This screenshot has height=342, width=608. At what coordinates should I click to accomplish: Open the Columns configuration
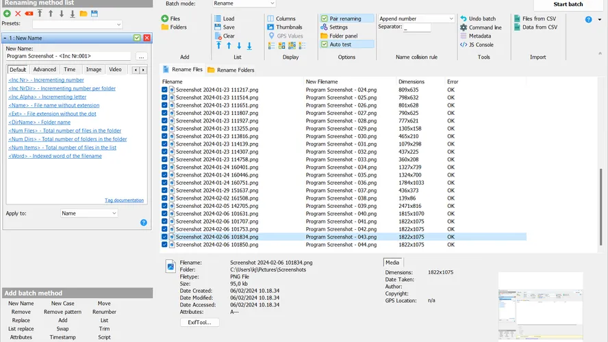281,18
